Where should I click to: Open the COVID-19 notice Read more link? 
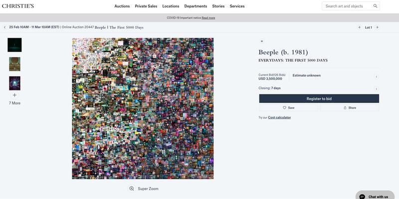coord(208,18)
